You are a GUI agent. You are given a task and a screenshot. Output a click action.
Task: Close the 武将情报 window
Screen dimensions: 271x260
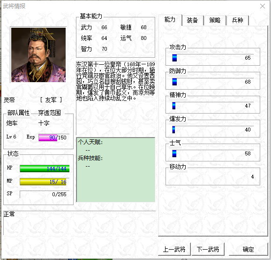click(263, 6)
